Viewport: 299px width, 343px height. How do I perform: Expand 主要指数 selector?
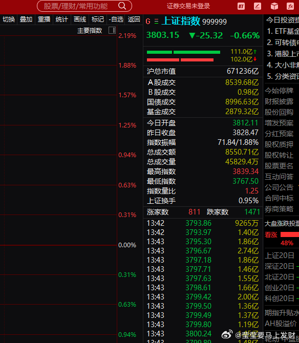[x=90, y=30]
